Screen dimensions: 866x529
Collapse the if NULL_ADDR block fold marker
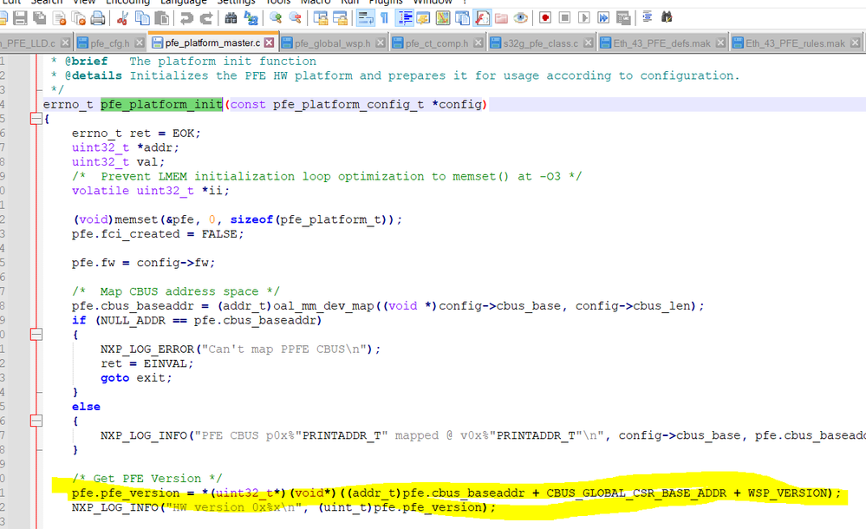[36, 335]
